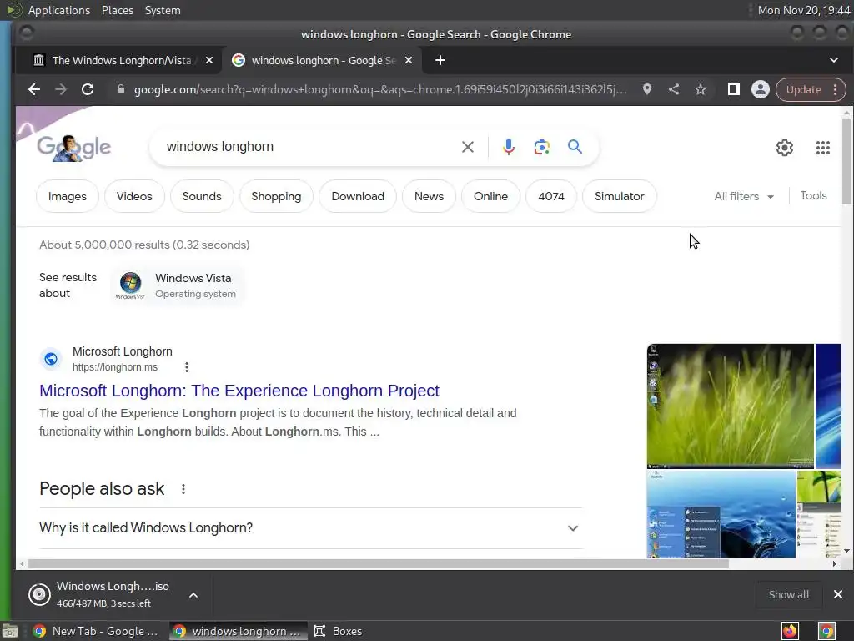Select the 4074 filter chip
The image size is (854, 641).
pos(551,196)
